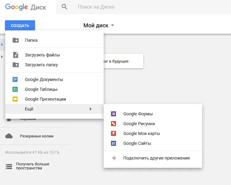Screen dimensions: 231x185
Task: Click the purple Google Forms icon
Action: [114, 114]
